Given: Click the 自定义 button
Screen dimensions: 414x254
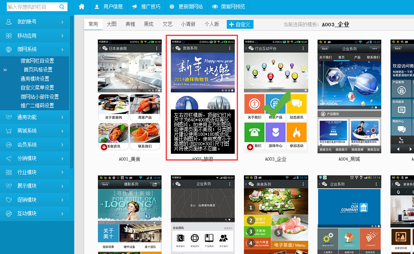Looking at the screenshot, I should pyautogui.click(x=240, y=25).
